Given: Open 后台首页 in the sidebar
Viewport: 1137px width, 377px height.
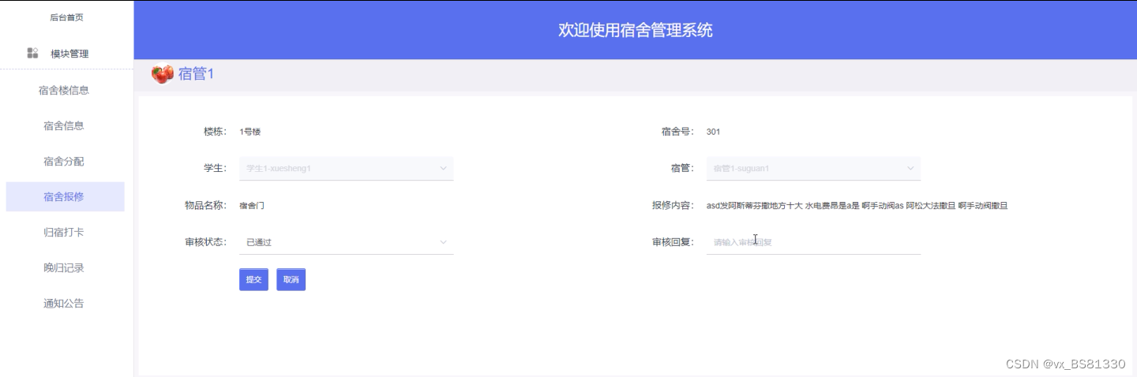Looking at the screenshot, I should pos(66,17).
